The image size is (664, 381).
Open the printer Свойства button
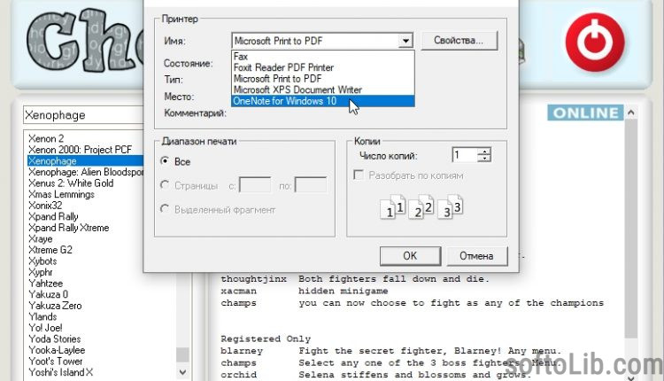tap(459, 40)
